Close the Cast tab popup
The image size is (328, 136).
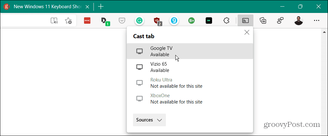[247, 32]
